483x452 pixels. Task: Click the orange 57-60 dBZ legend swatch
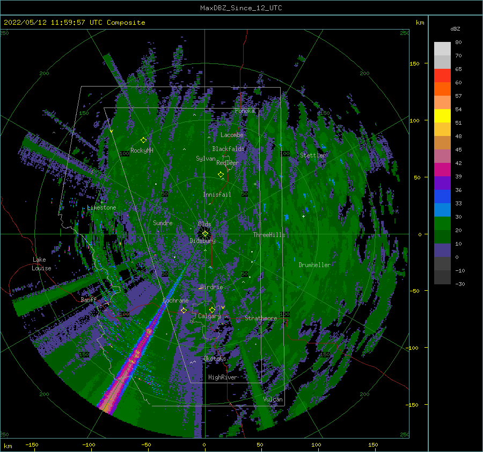442,89
